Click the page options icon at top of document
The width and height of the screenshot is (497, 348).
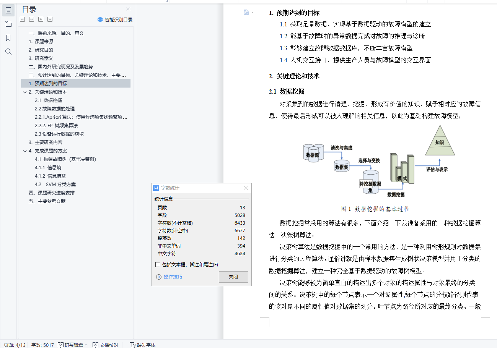[248, 13]
